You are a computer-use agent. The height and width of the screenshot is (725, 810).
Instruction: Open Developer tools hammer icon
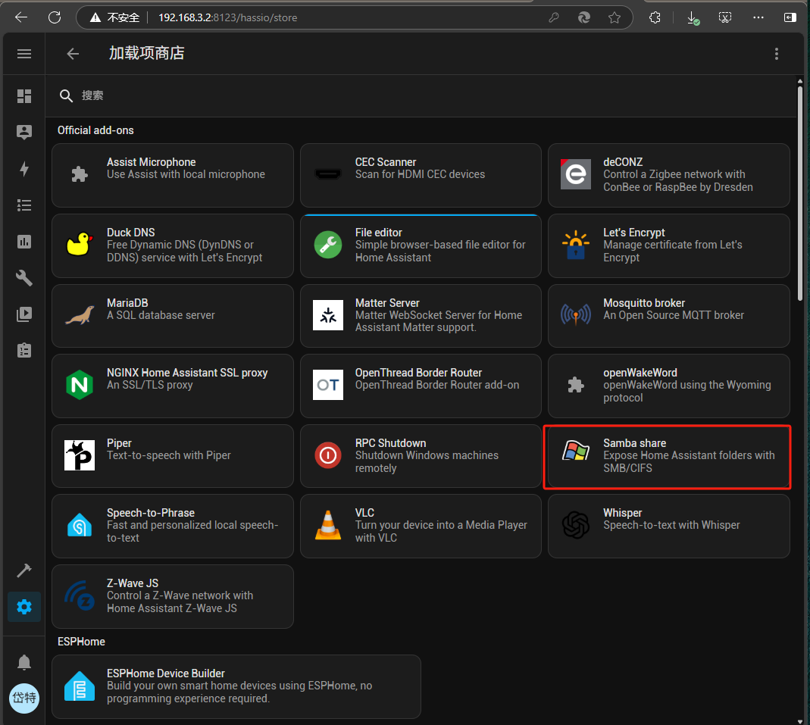24,570
